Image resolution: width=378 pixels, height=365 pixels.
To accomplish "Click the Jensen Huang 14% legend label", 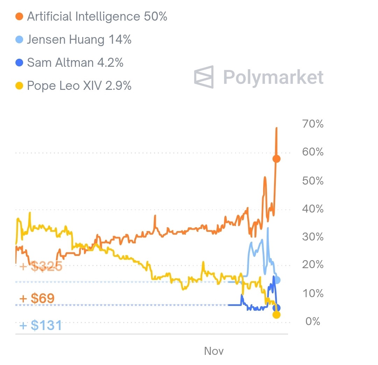I will click(x=79, y=40).
